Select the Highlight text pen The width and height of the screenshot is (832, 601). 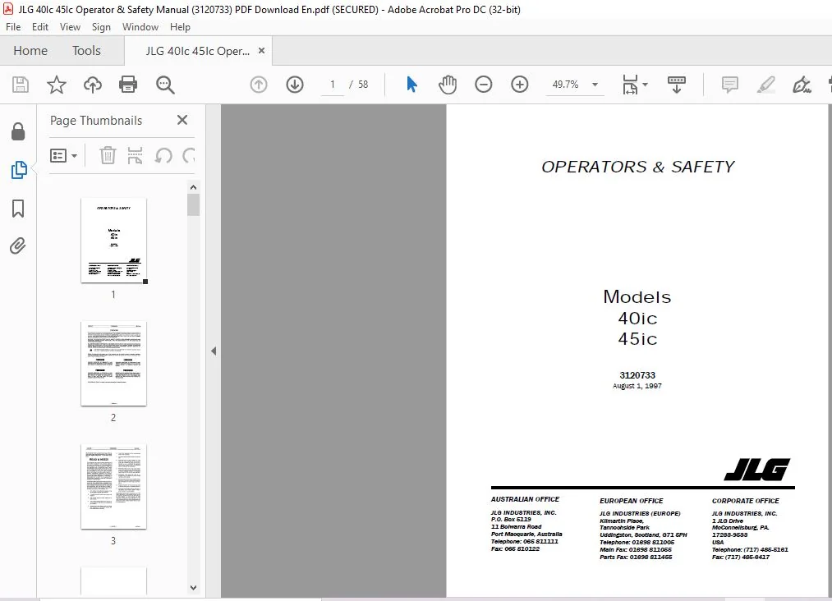tap(765, 85)
